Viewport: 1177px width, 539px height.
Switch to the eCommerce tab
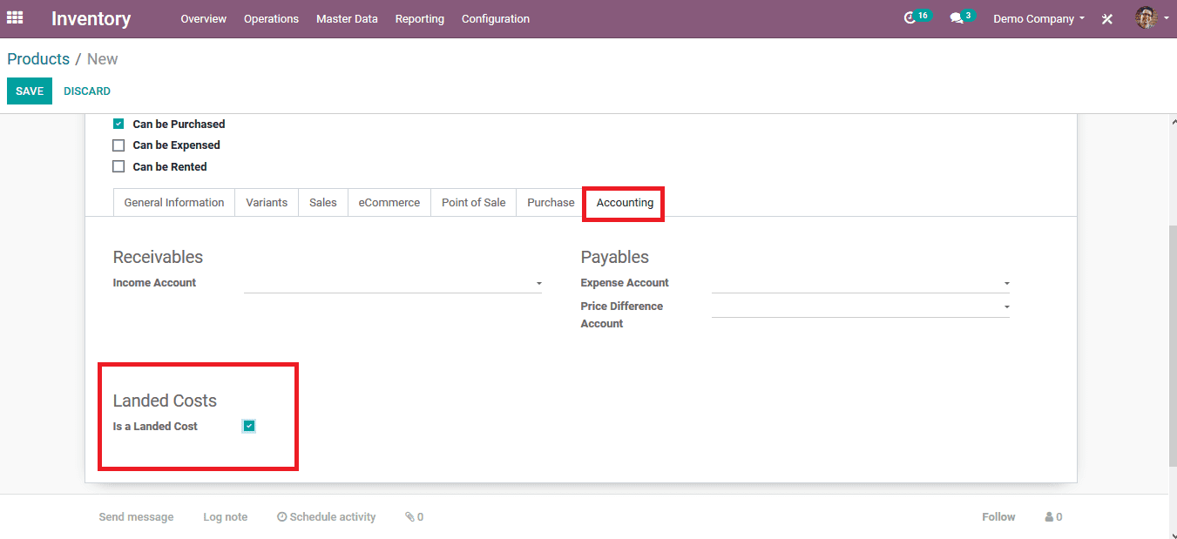(x=389, y=202)
